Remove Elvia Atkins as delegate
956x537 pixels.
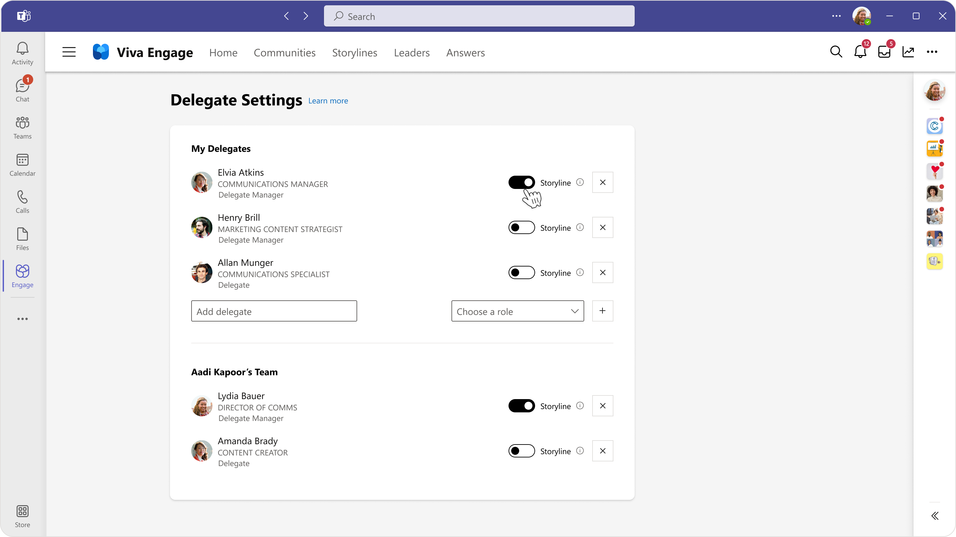(x=602, y=182)
